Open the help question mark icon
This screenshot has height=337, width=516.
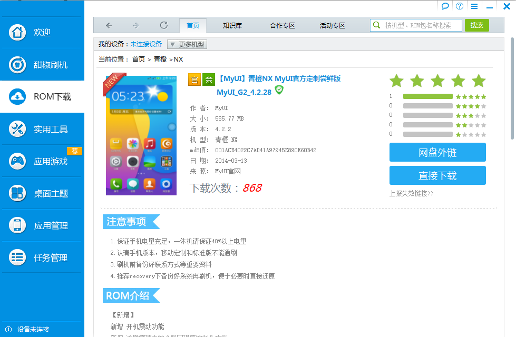click(x=460, y=6)
